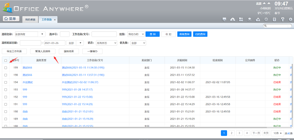Open the 优先级 dropdown
The width and height of the screenshot is (294, 140).
pyautogui.click(x=138, y=43)
